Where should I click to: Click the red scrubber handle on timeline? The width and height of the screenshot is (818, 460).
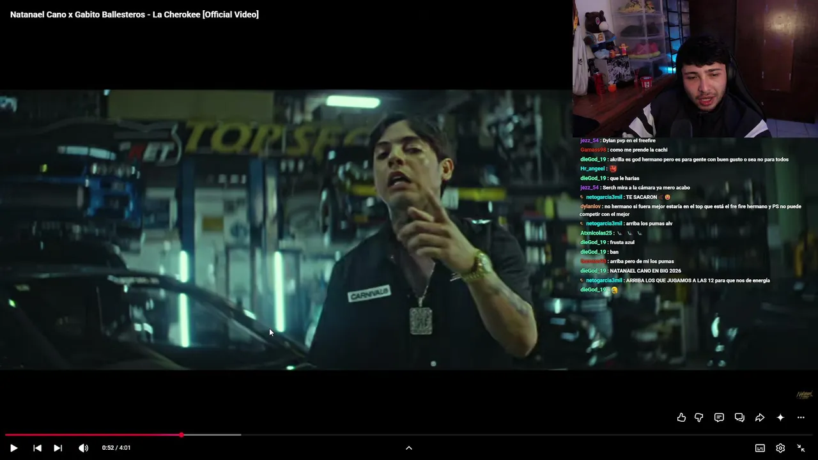coord(181,434)
